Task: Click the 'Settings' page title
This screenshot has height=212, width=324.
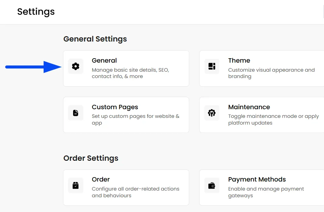Action: coord(36,12)
